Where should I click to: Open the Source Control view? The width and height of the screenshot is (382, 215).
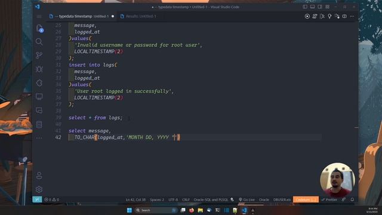pyautogui.click(x=39, y=56)
